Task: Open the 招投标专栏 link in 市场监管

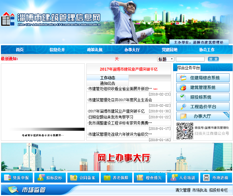Action: tap(218, 190)
